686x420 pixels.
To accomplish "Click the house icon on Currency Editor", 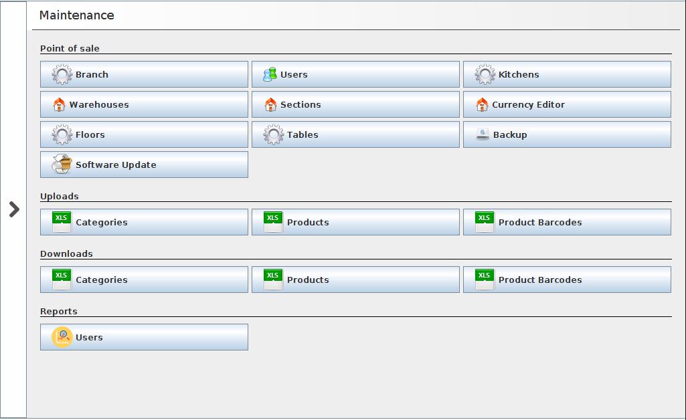I will click(x=482, y=105).
